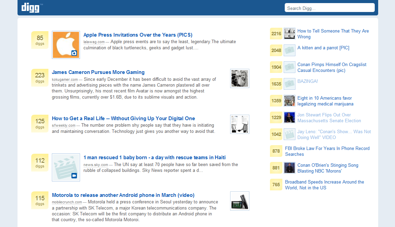Click the video camera icon on the Haiti thumbnail
This screenshot has height=227, width=395.
(74, 176)
